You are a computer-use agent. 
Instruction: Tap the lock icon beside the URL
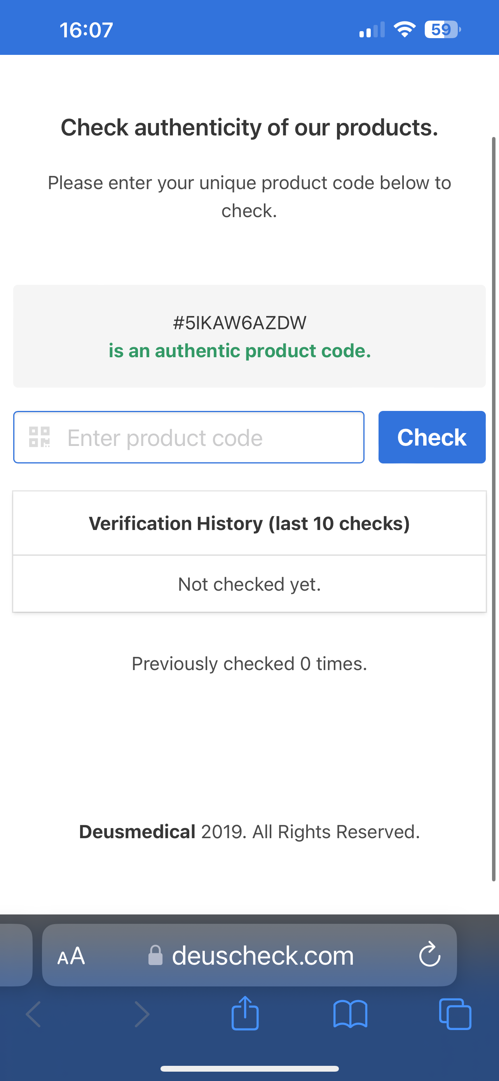pyautogui.click(x=155, y=956)
